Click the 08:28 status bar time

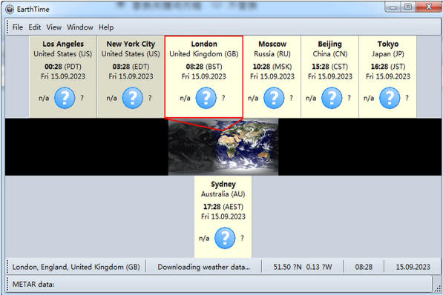pos(364,267)
